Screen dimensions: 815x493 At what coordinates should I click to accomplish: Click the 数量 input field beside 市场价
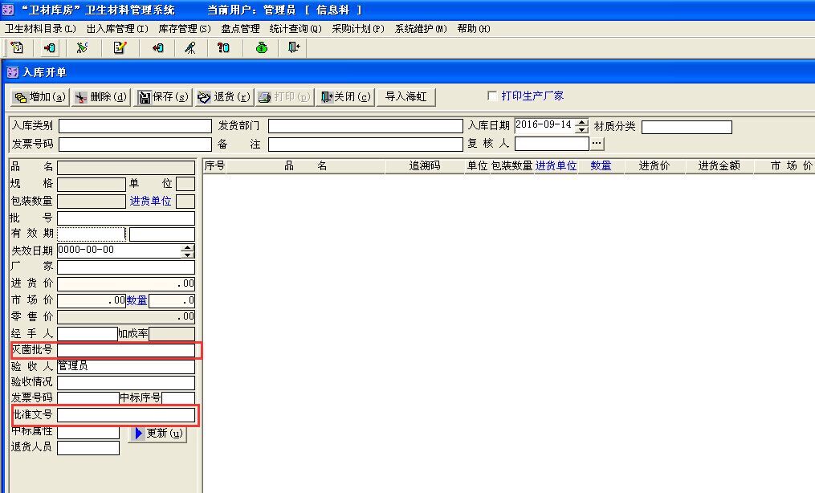click(x=172, y=301)
